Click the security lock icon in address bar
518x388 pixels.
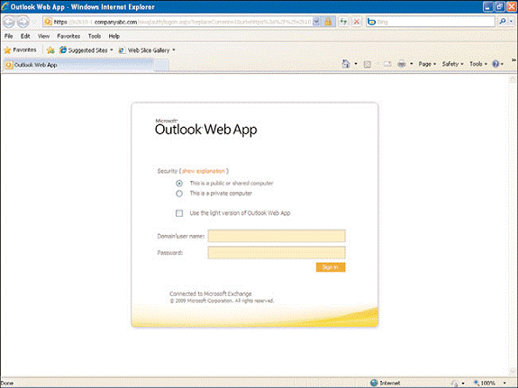[x=328, y=22]
